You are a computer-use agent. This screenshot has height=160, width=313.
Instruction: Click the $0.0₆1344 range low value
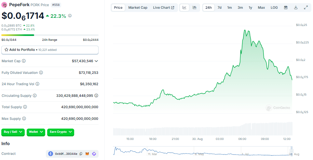click(x=9, y=40)
